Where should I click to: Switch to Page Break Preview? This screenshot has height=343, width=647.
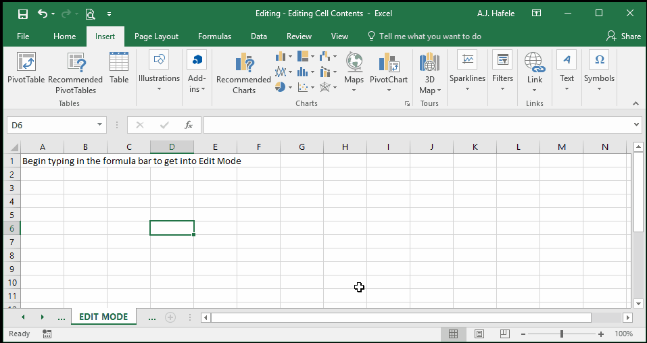(504, 334)
